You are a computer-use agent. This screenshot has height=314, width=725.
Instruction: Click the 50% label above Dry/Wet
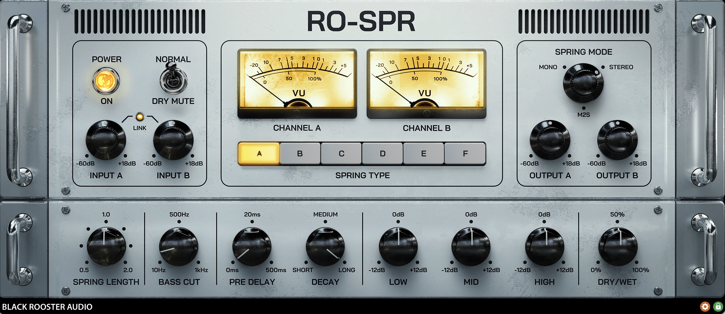[617, 214]
